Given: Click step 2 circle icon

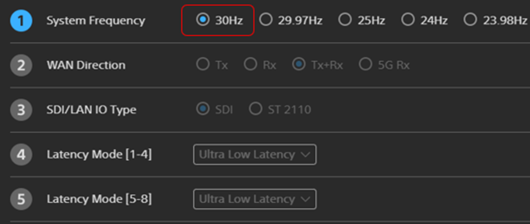Looking at the screenshot, I should pos(21,65).
